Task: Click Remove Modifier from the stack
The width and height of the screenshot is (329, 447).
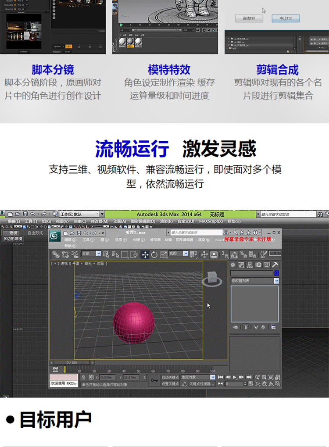Action: point(263,327)
